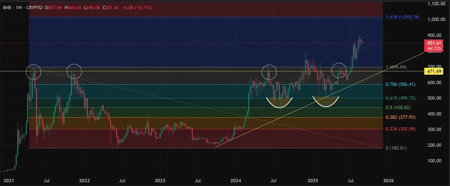Click the high value H868.65
Viewport: 450px width, 186px height.
pyautogui.click(x=73, y=8)
